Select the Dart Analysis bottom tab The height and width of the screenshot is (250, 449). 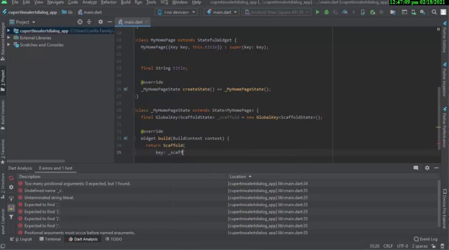coord(83,239)
